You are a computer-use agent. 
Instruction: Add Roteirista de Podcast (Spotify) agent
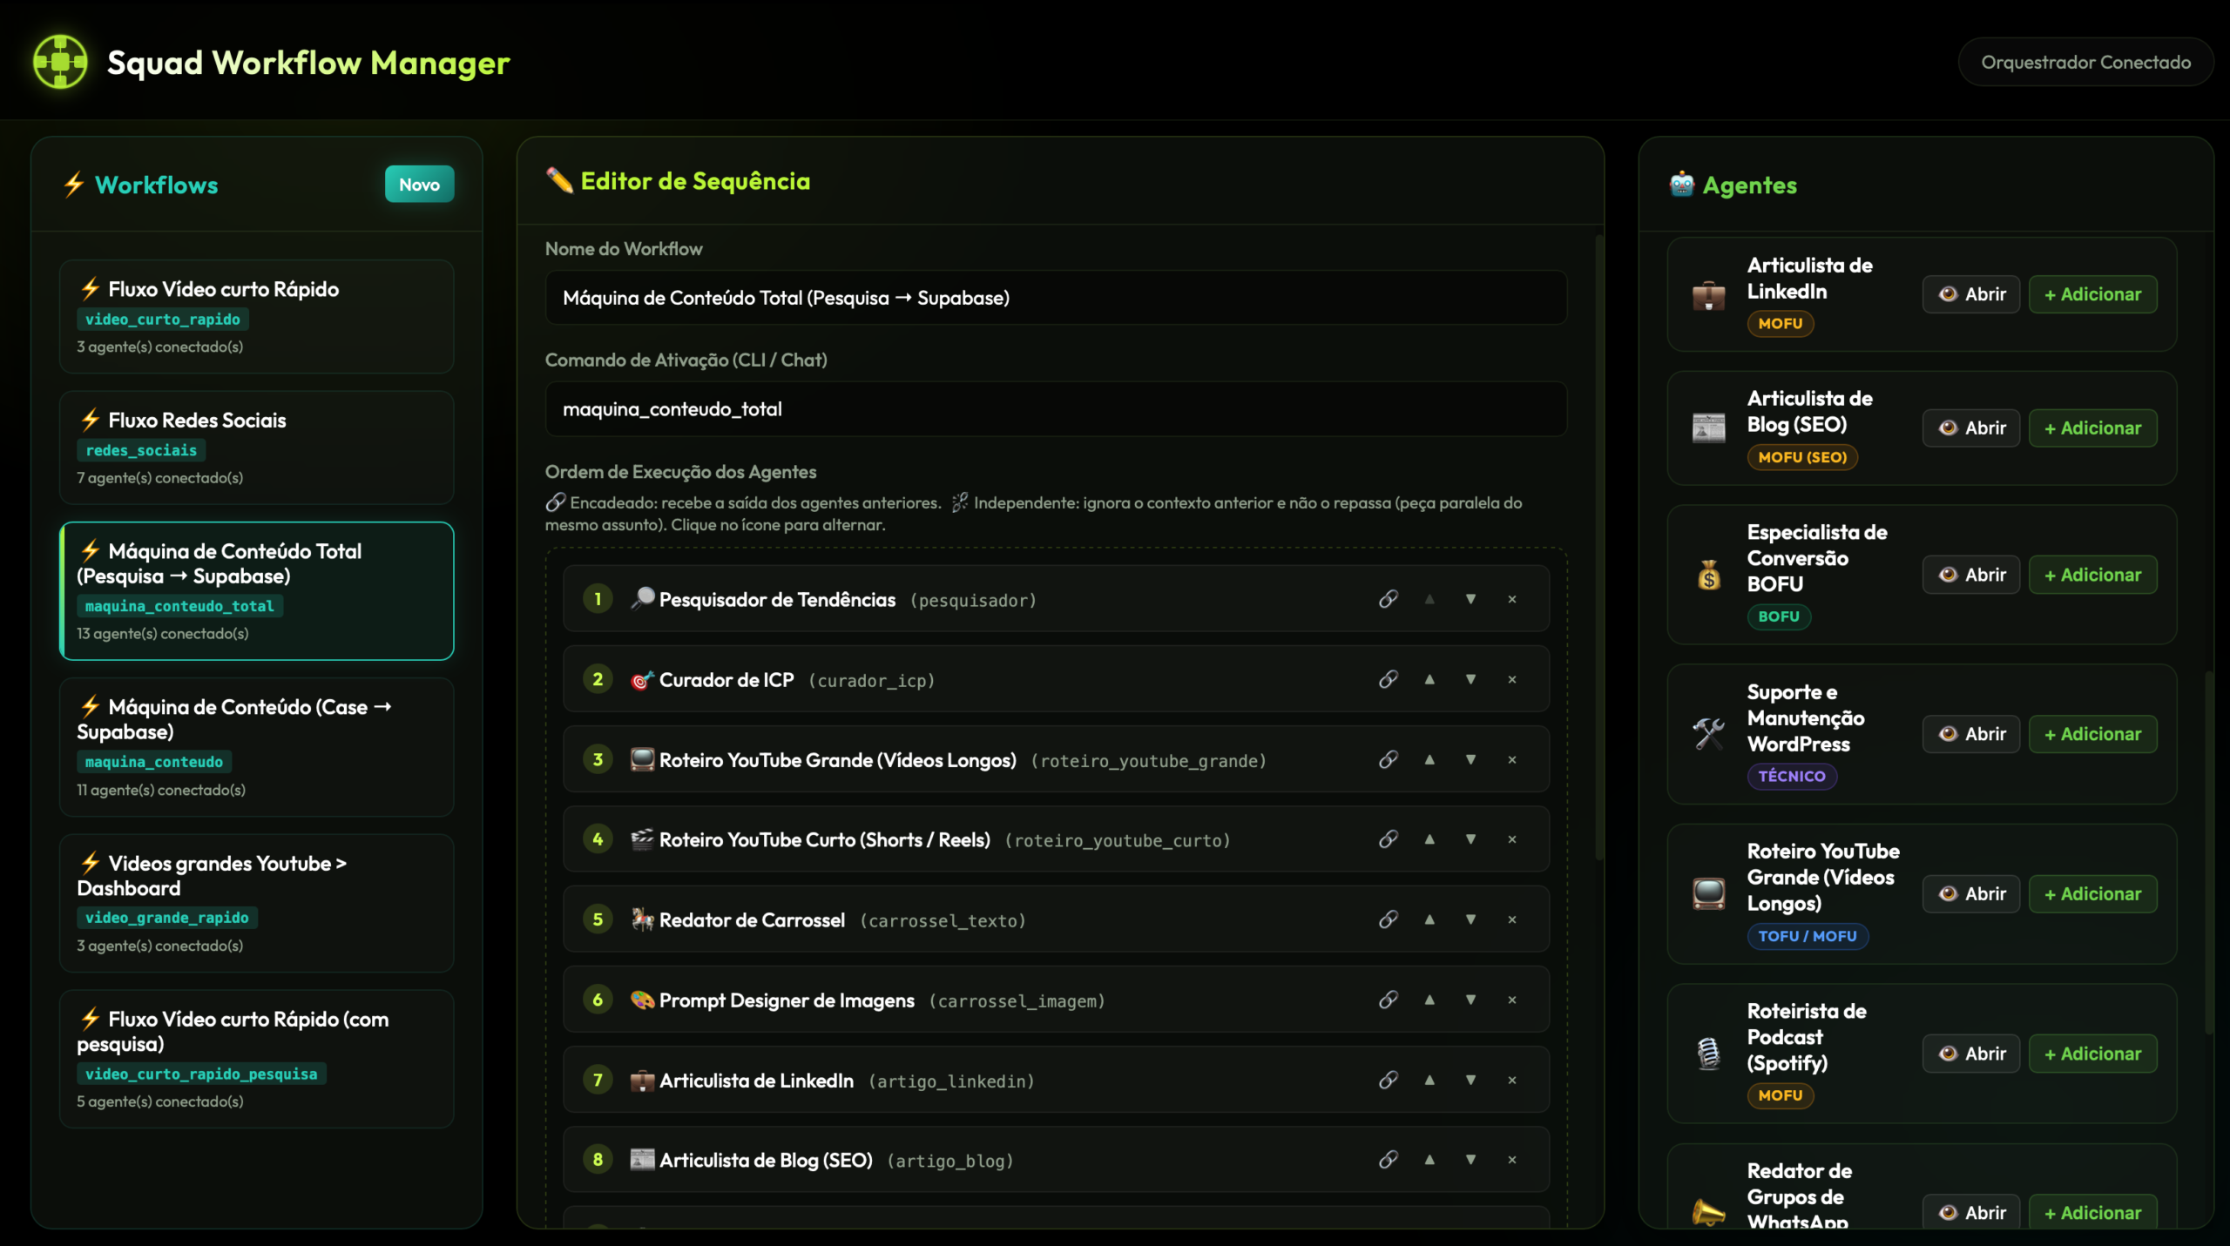(x=2092, y=1054)
